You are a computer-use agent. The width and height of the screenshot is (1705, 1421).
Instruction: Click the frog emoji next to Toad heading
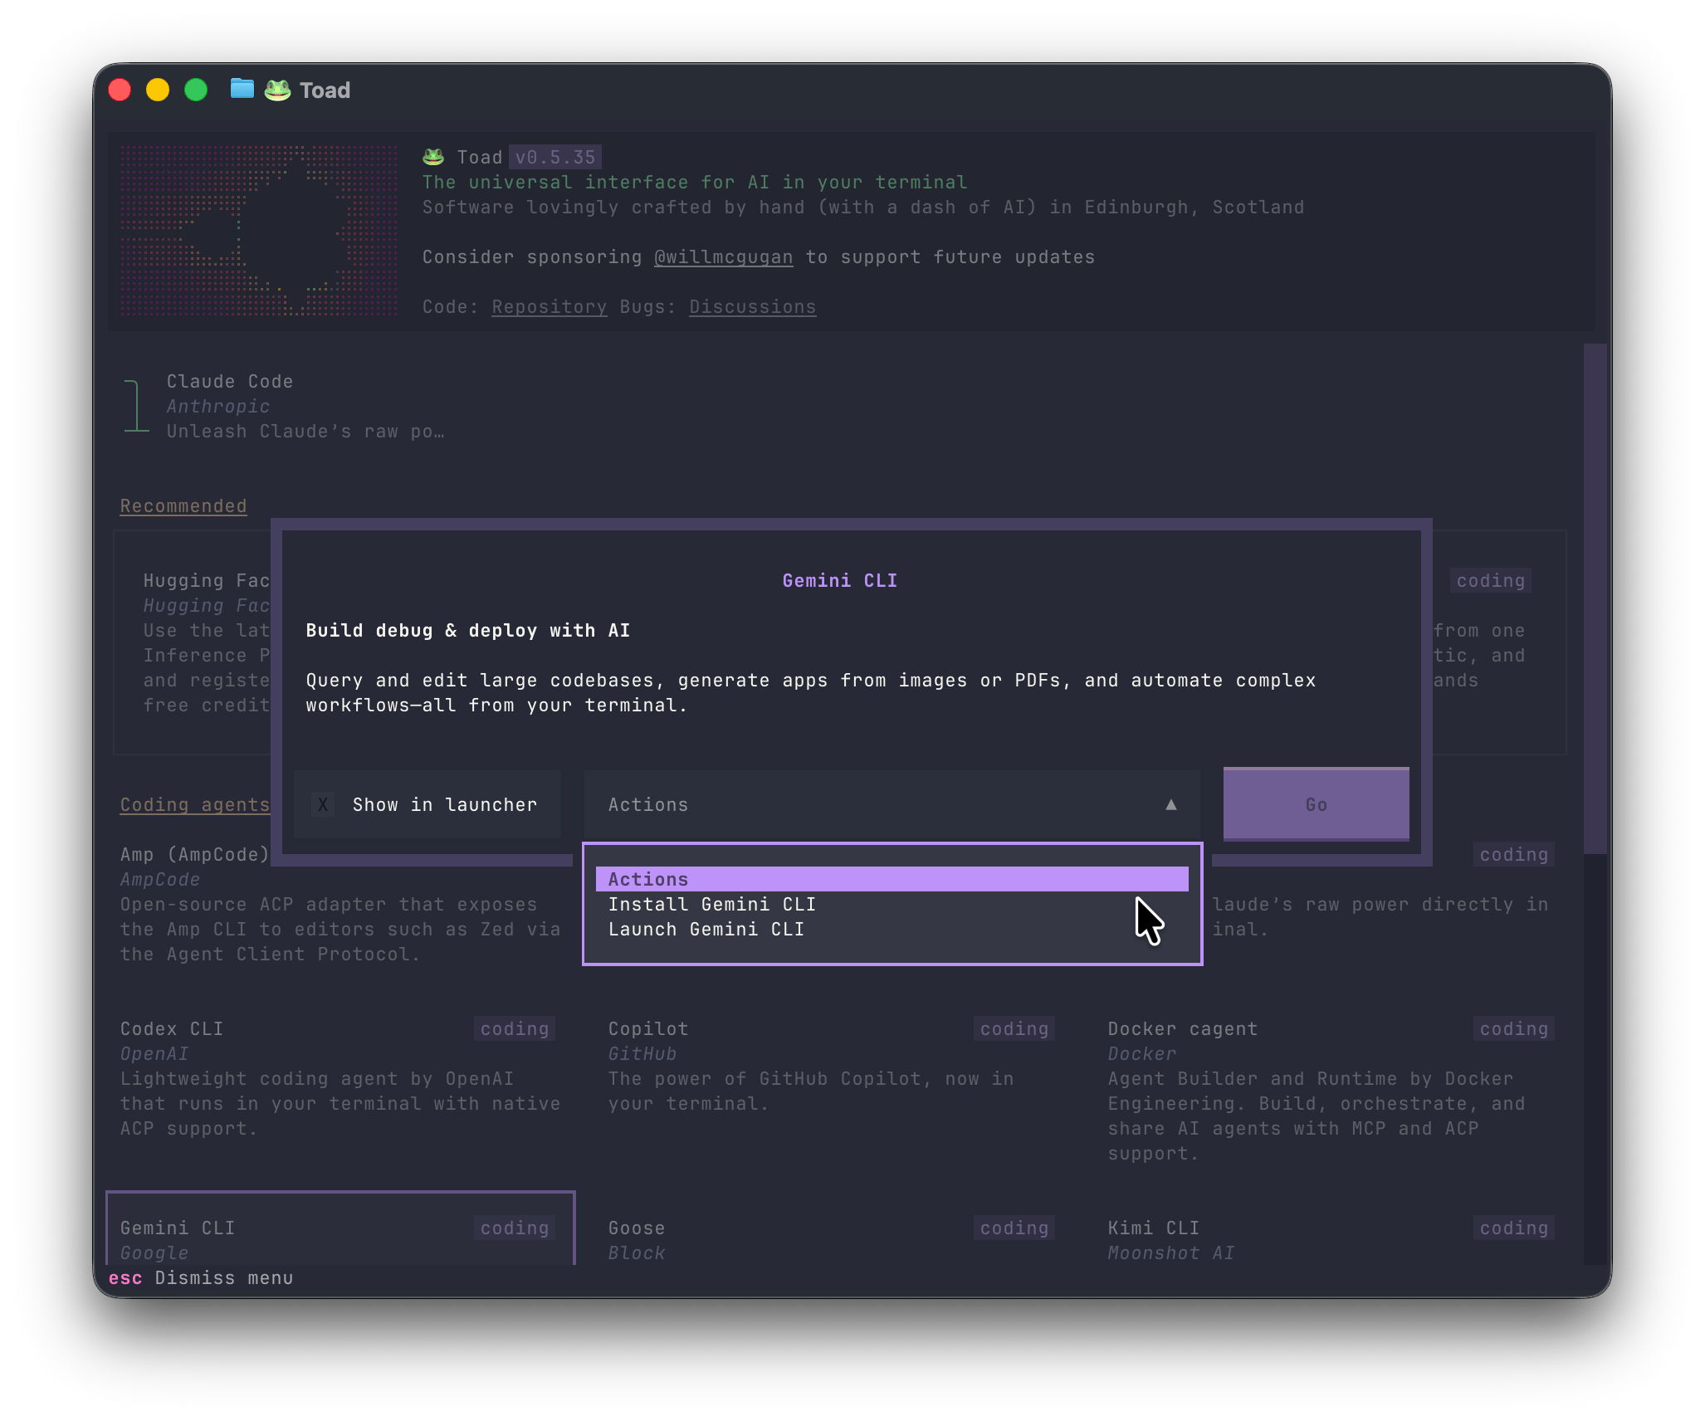tap(432, 156)
